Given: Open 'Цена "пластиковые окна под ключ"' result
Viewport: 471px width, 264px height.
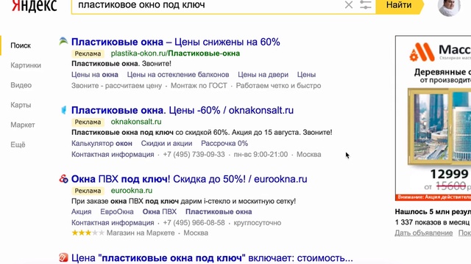Looking at the screenshot, I should [x=212, y=257].
